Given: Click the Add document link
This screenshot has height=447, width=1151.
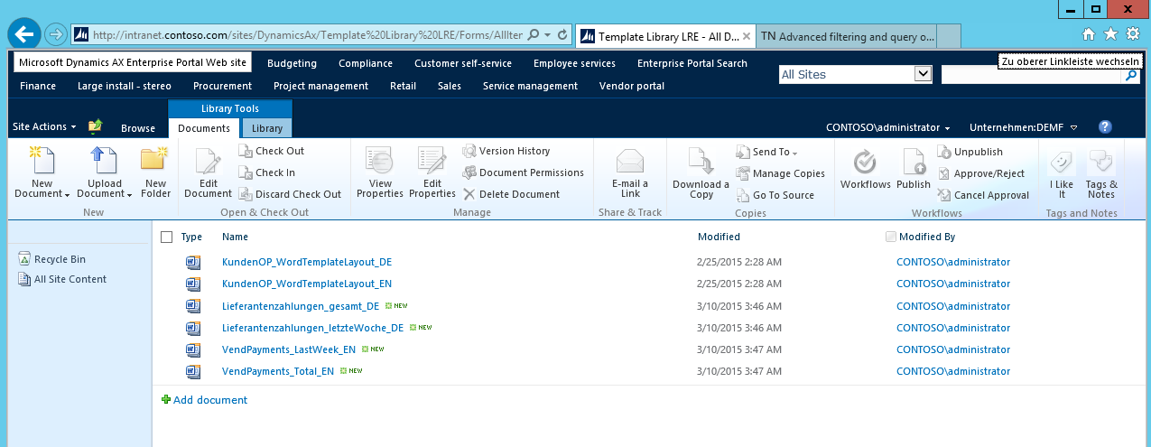Looking at the screenshot, I should click(209, 400).
